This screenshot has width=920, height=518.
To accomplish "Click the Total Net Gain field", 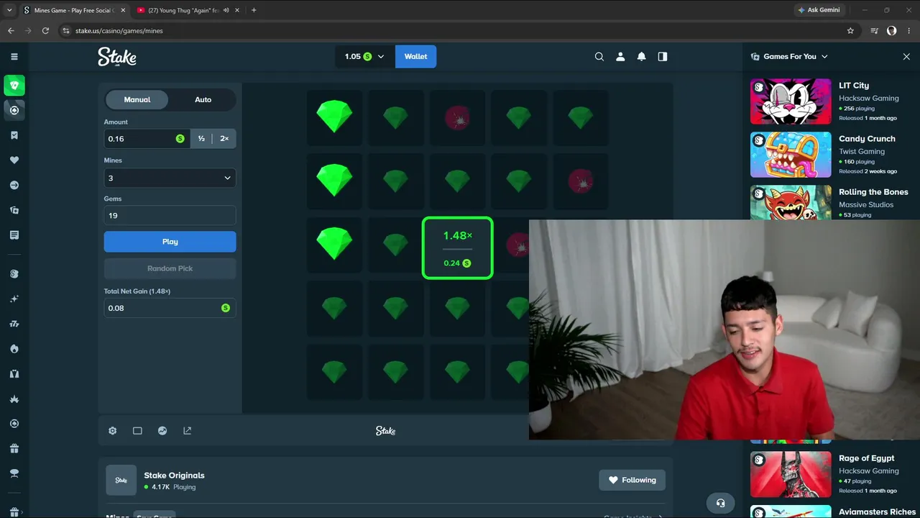I will [170, 308].
